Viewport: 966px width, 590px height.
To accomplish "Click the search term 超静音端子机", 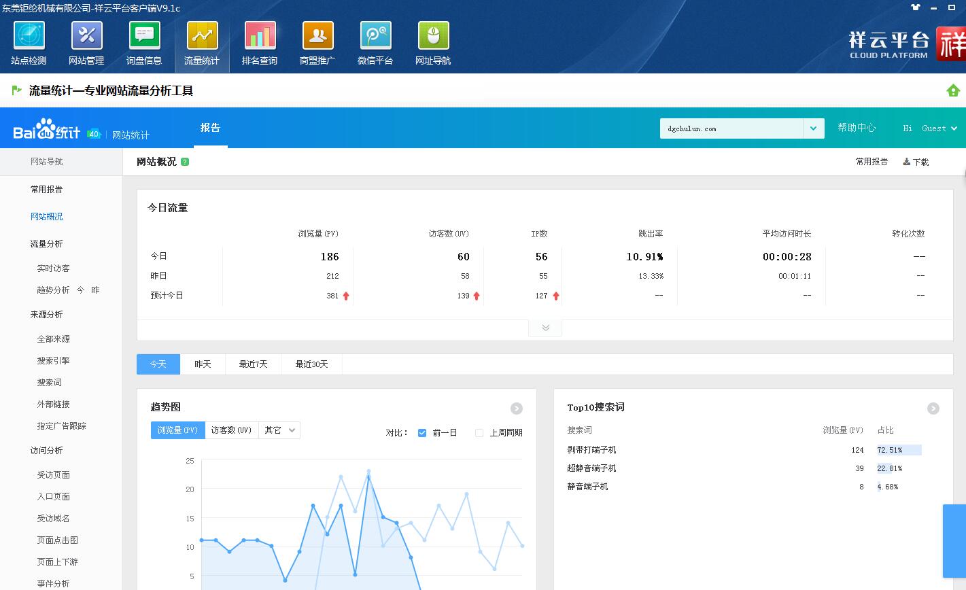I will (591, 468).
